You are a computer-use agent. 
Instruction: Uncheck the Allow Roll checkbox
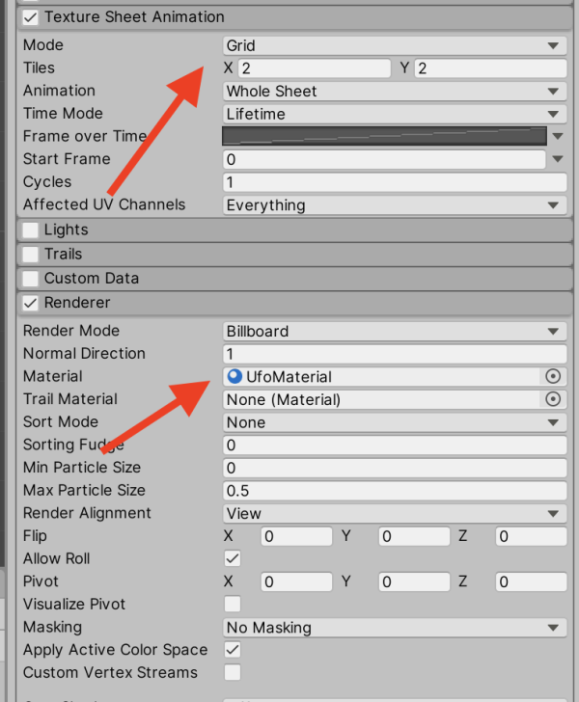tap(233, 558)
